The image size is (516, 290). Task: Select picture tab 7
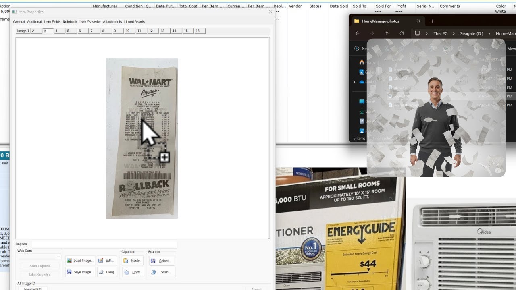(x=95, y=31)
